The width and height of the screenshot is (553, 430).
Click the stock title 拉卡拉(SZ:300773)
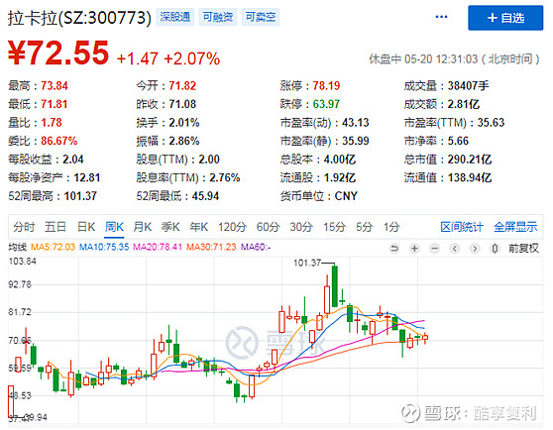click(79, 18)
